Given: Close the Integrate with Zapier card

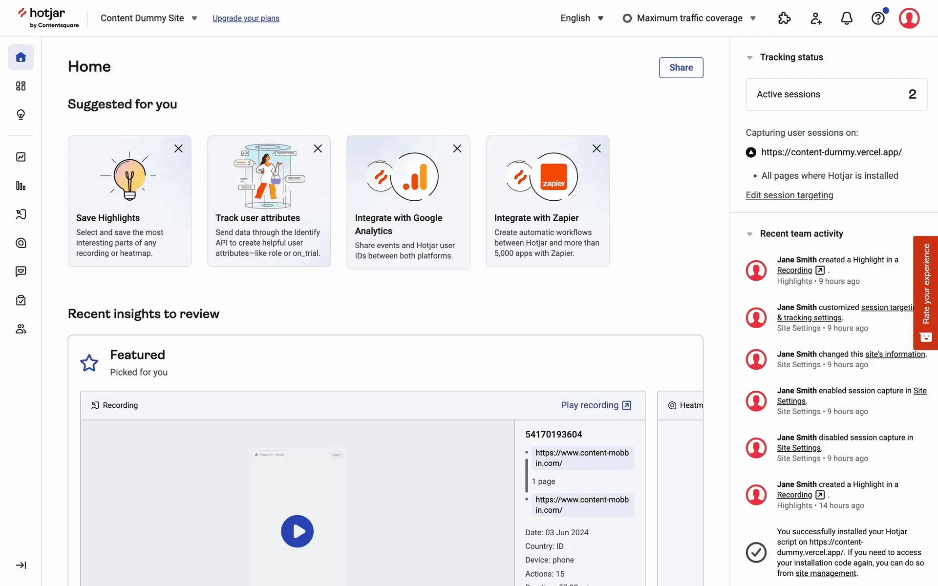Looking at the screenshot, I should tap(597, 148).
